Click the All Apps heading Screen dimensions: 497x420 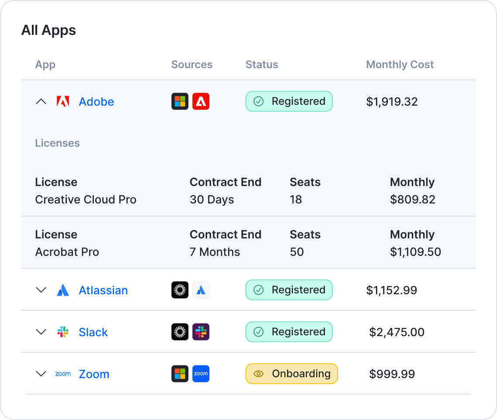point(48,31)
